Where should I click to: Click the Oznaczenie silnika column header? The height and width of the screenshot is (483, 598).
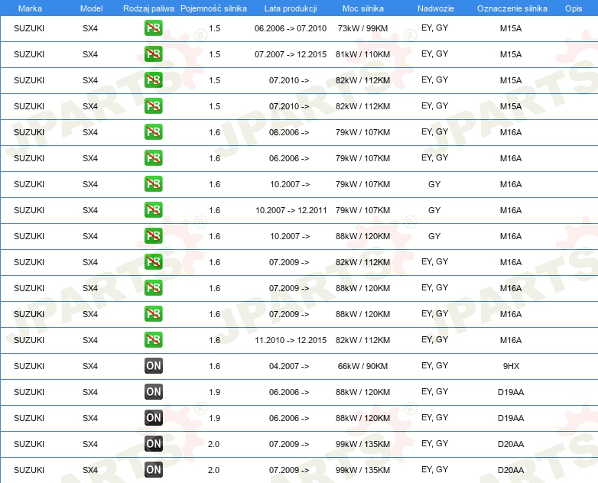512,8
